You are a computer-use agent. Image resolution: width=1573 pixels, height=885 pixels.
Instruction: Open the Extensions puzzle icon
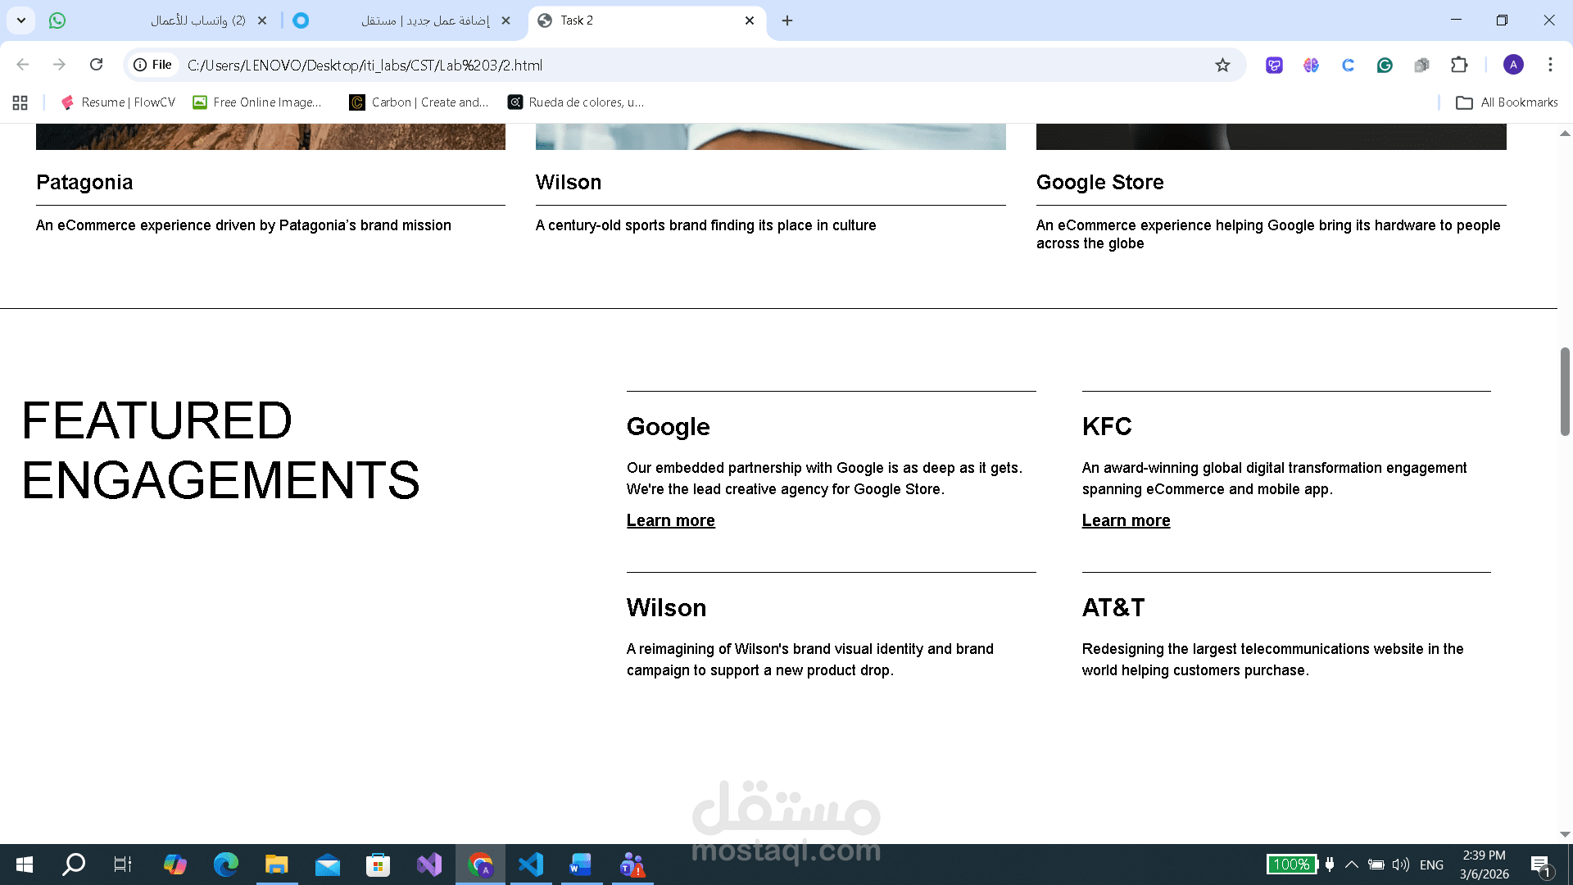[1459, 65]
